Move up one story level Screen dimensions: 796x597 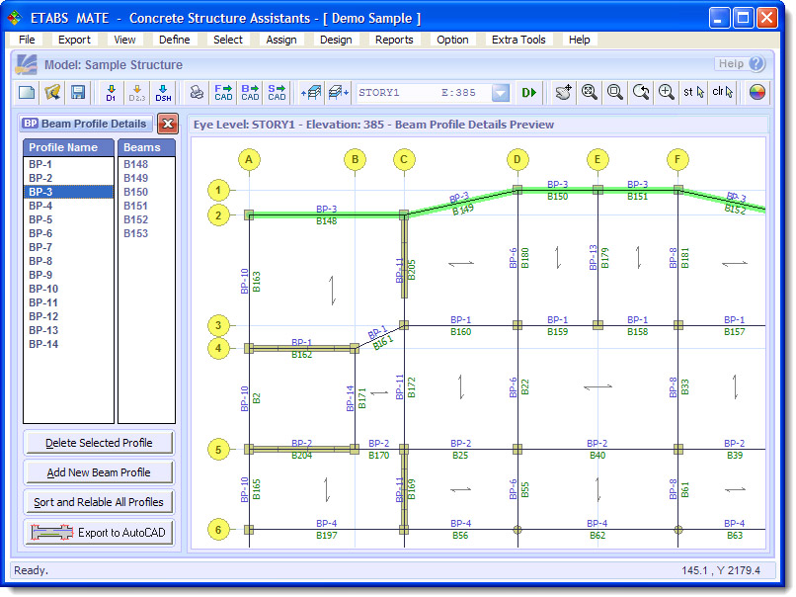click(x=311, y=92)
